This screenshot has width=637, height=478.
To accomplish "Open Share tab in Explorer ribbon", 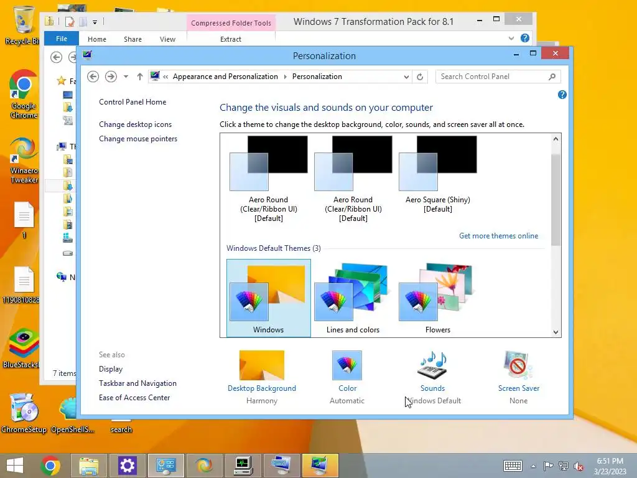I will (133, 39).
